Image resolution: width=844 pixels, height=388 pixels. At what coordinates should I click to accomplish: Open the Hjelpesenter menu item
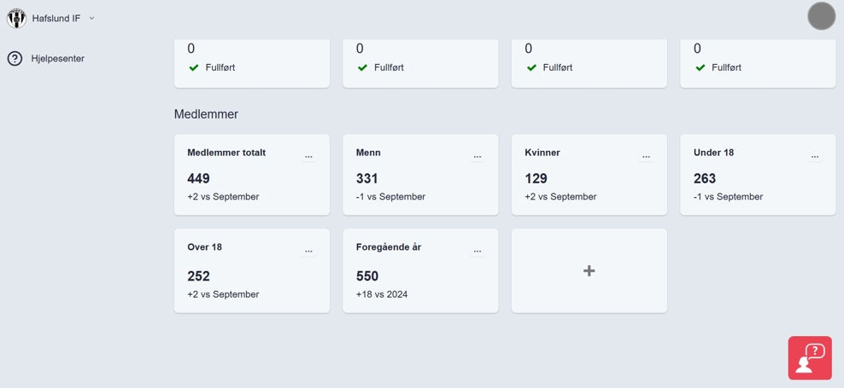[x=57, y=59]
